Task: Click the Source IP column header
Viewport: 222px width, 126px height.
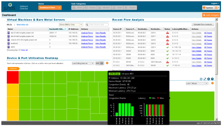Action: pos(118,29)
